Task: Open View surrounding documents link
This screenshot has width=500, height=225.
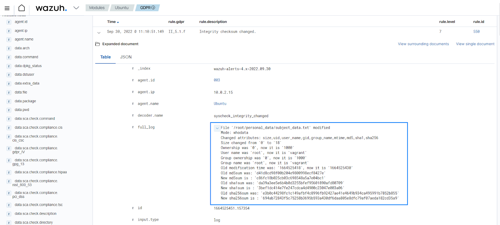Action: pos(423,44)
